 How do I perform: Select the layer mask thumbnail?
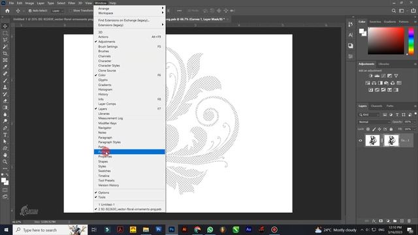[x=391, y=140]
